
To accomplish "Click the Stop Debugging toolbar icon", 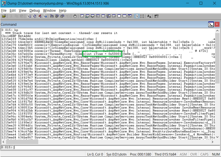I will pyautogui.click(x=39, y=16).
